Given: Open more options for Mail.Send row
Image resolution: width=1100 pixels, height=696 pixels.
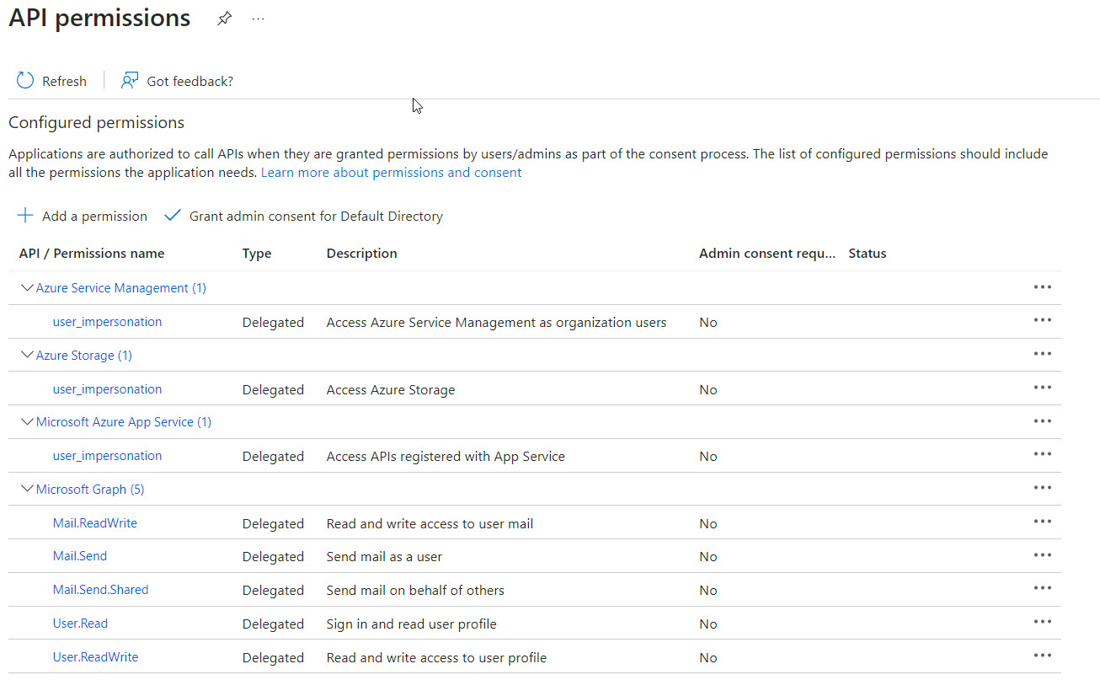Looking at the screenshot, I should coord(1043,555).
